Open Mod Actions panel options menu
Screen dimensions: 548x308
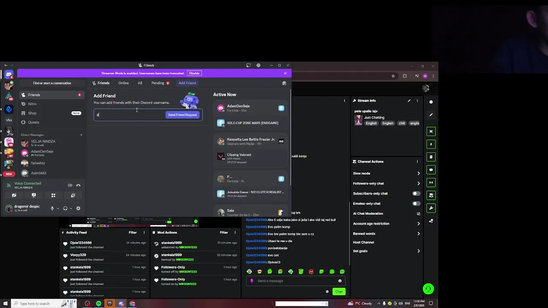click(x=235, y=233)
